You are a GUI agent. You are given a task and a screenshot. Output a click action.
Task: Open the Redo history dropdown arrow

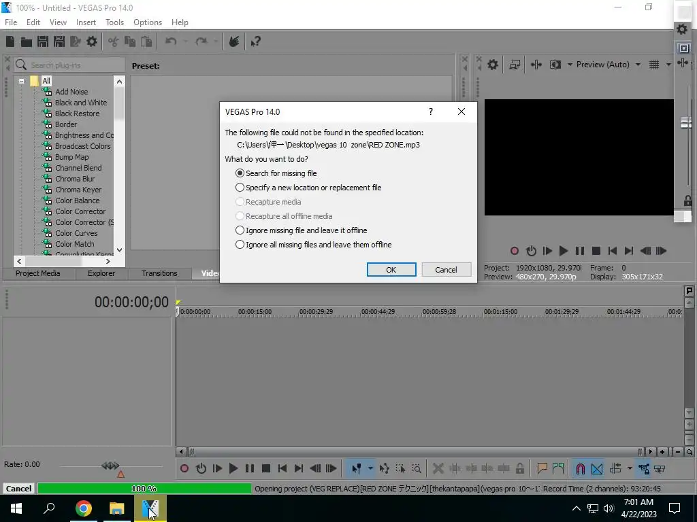coord(216,41)
